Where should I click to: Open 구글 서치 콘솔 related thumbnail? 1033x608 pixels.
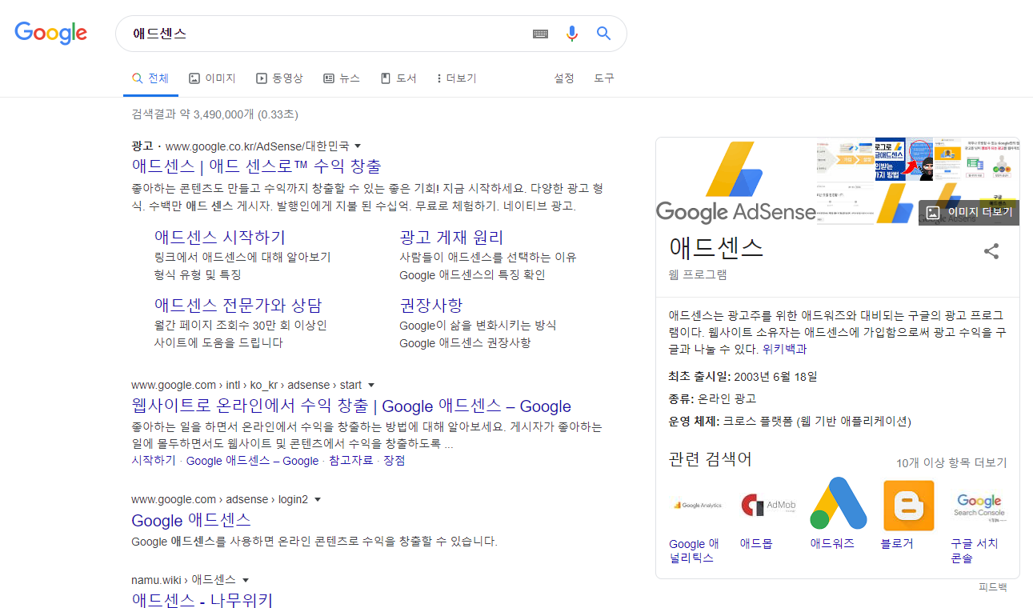click(979, 505)
